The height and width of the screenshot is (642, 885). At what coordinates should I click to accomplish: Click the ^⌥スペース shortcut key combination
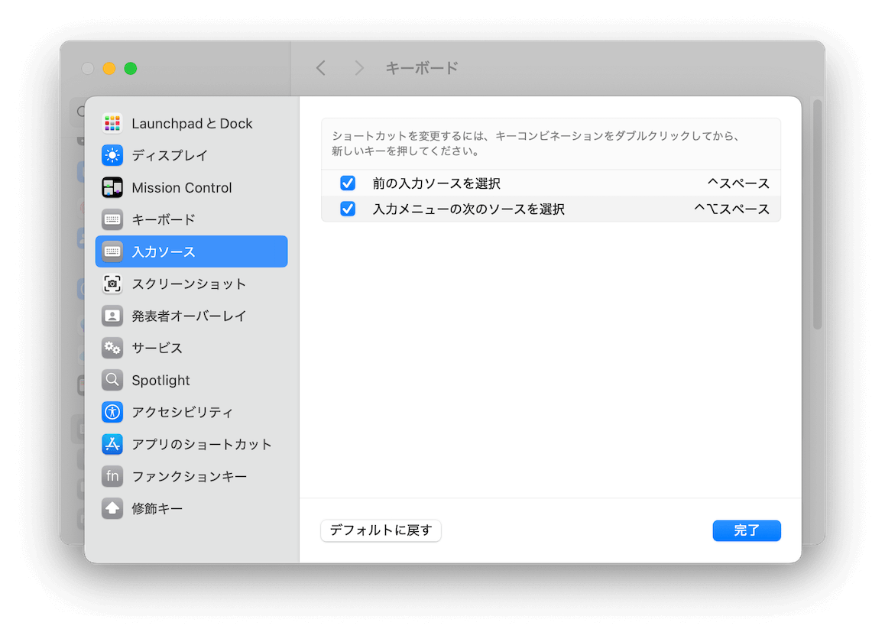731,209
